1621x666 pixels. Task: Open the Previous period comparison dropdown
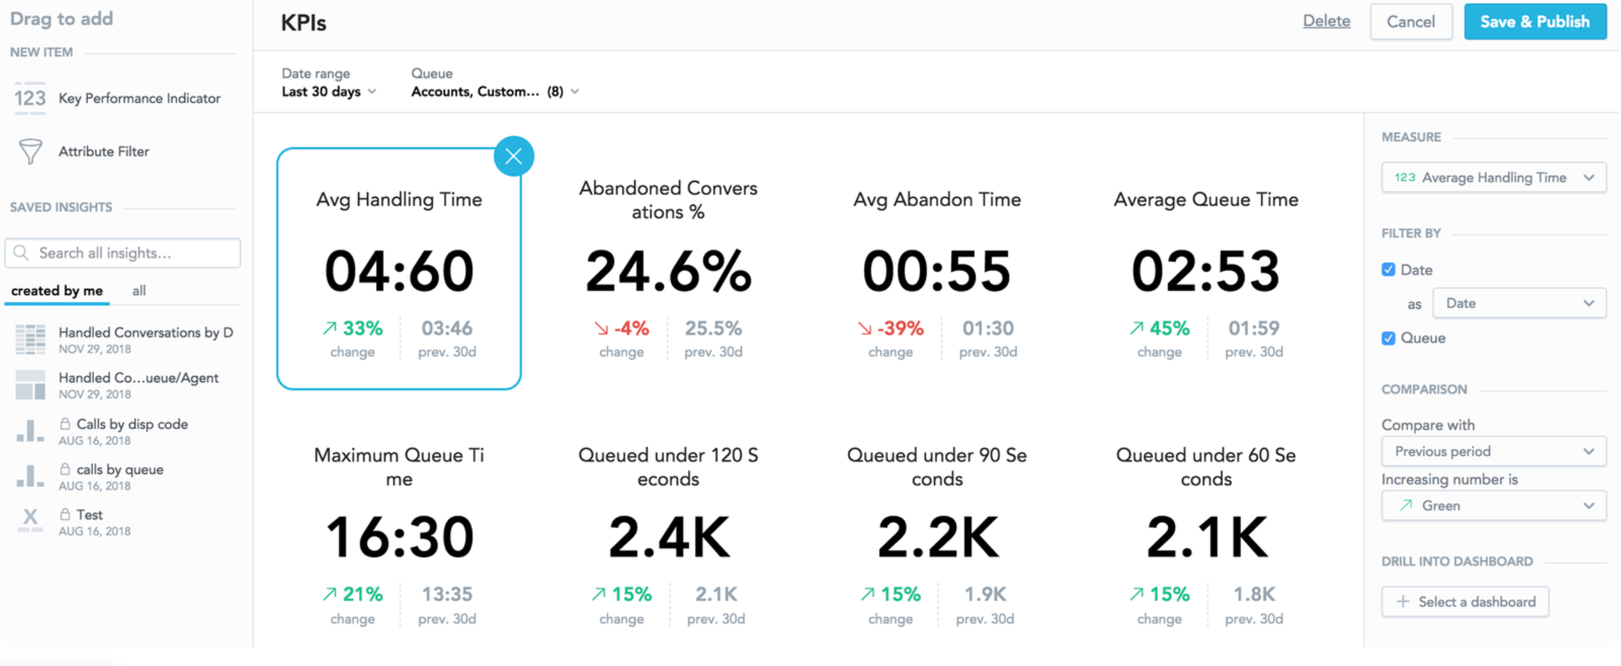[1492, 452]
